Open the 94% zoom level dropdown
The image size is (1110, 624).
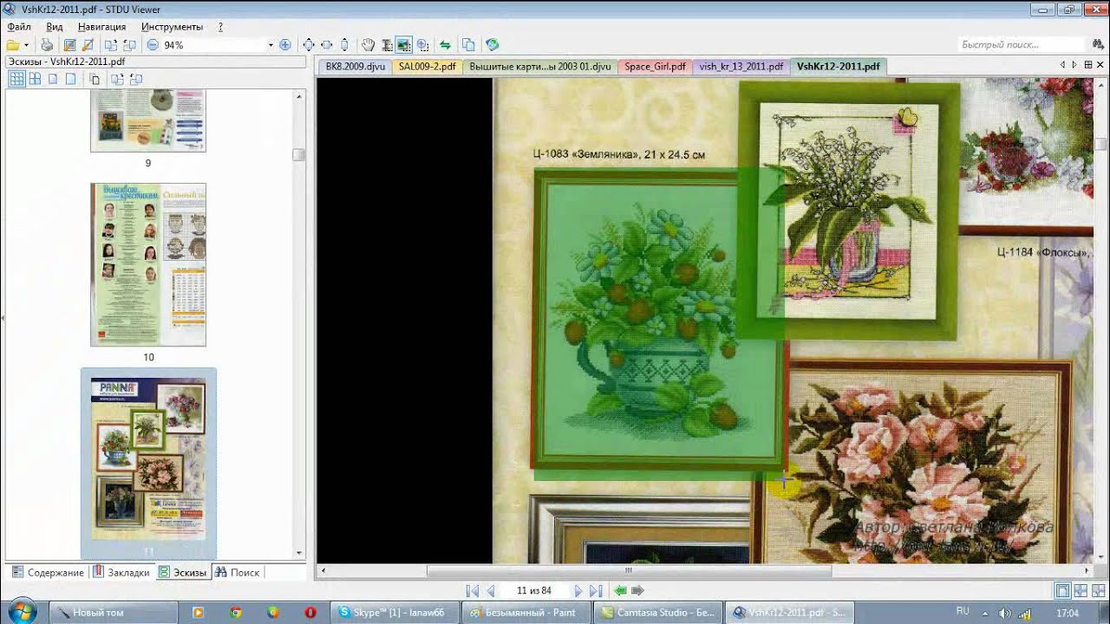click(x=271, y=45)
